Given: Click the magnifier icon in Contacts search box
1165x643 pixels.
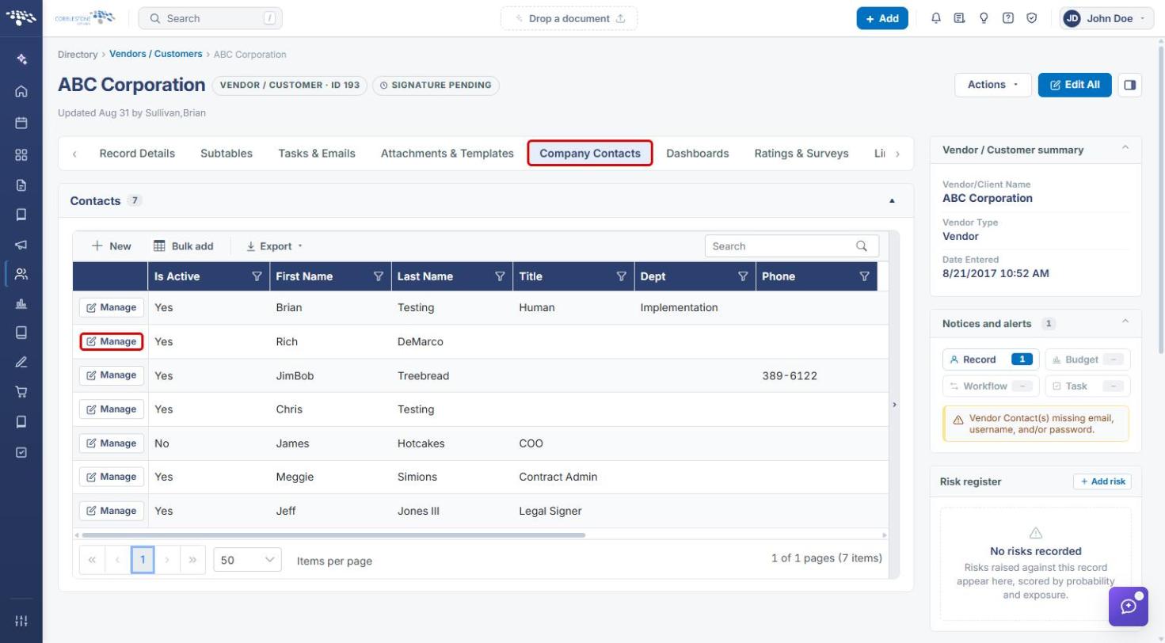Looking at the screenshot, I should coord(862,246).
